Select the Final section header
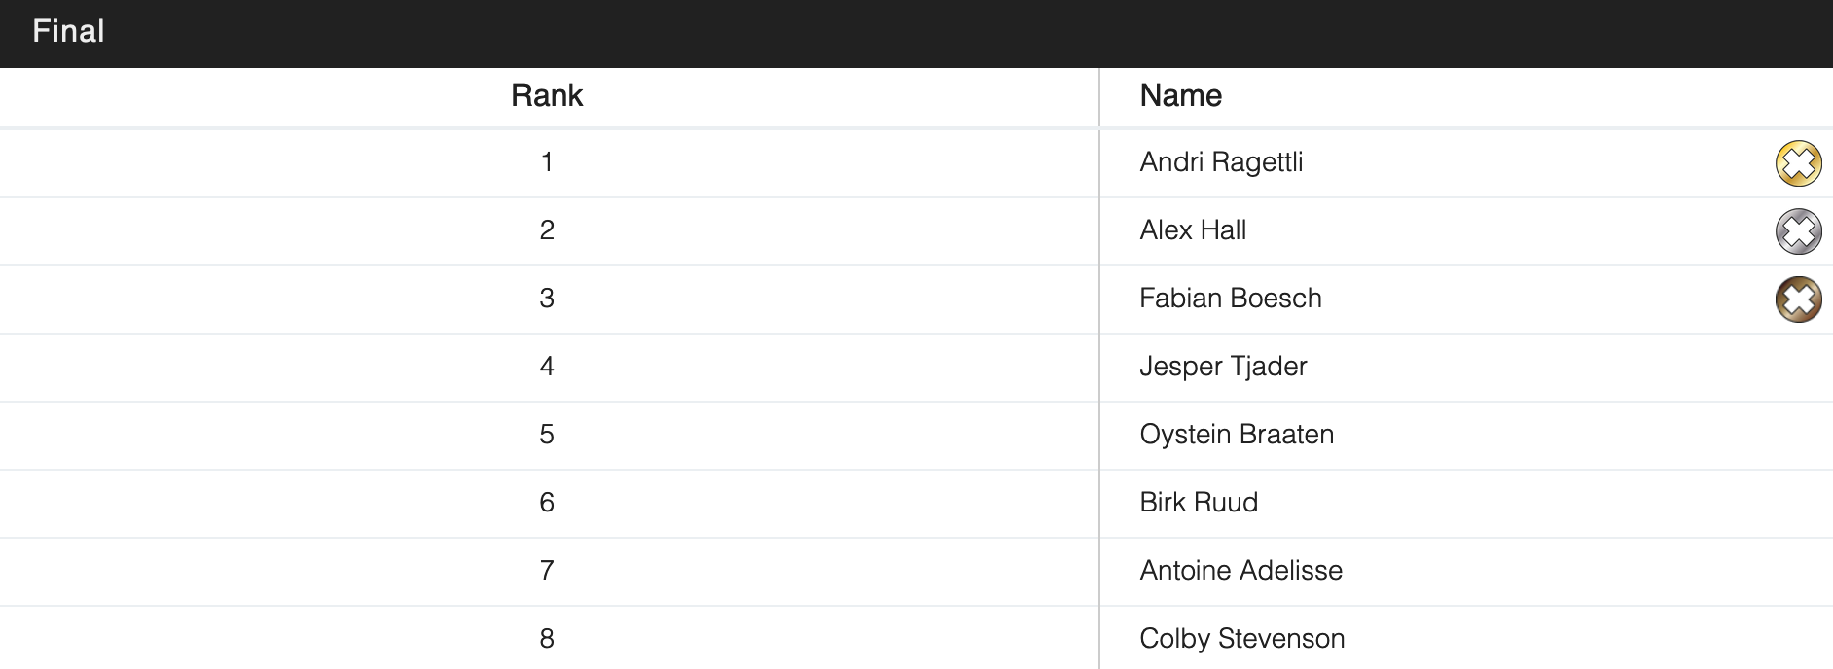 [68, 32]
